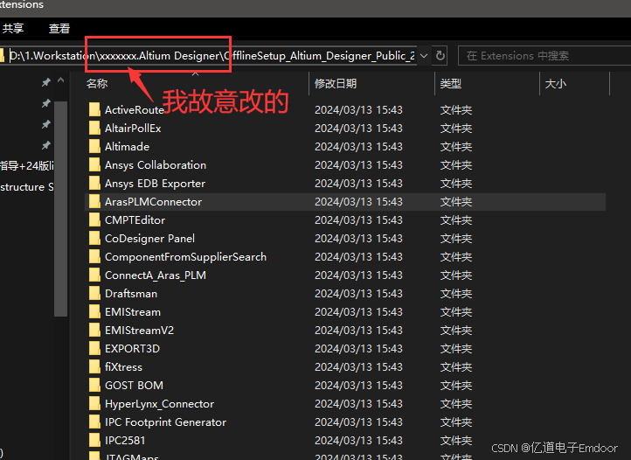Click the Draftsman folder icon
This screenshot has width=631, height=460.
(94, 294)
